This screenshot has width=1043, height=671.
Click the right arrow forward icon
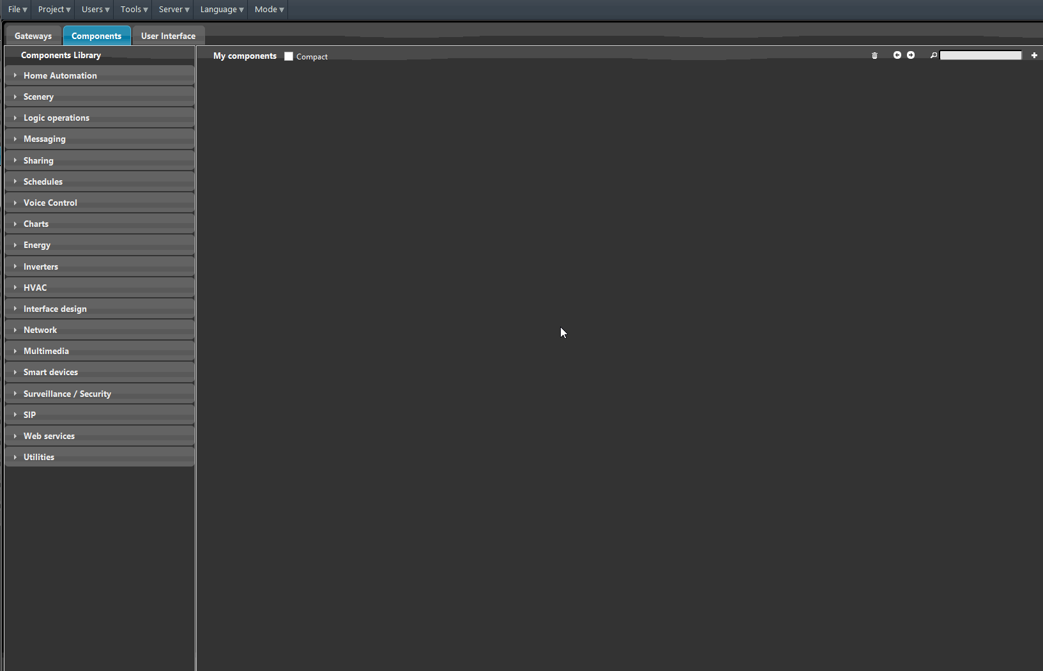[911, 55]
